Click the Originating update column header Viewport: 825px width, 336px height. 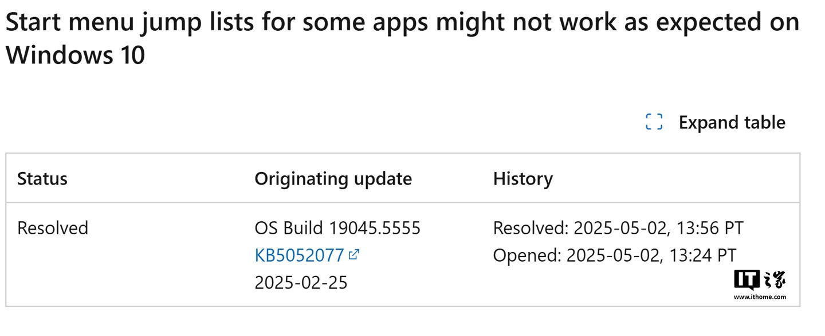(333, 179)
